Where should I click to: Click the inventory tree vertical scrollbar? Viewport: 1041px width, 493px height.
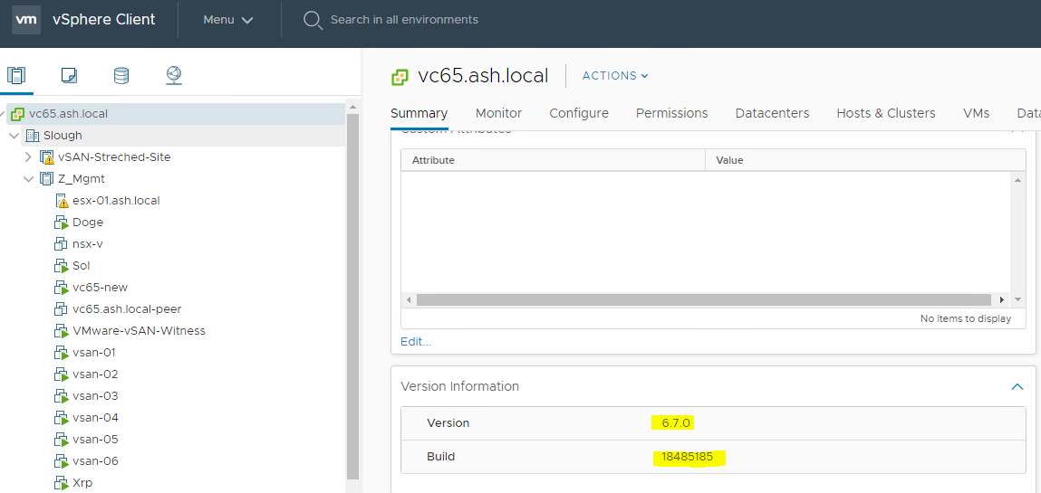point(352,296)
